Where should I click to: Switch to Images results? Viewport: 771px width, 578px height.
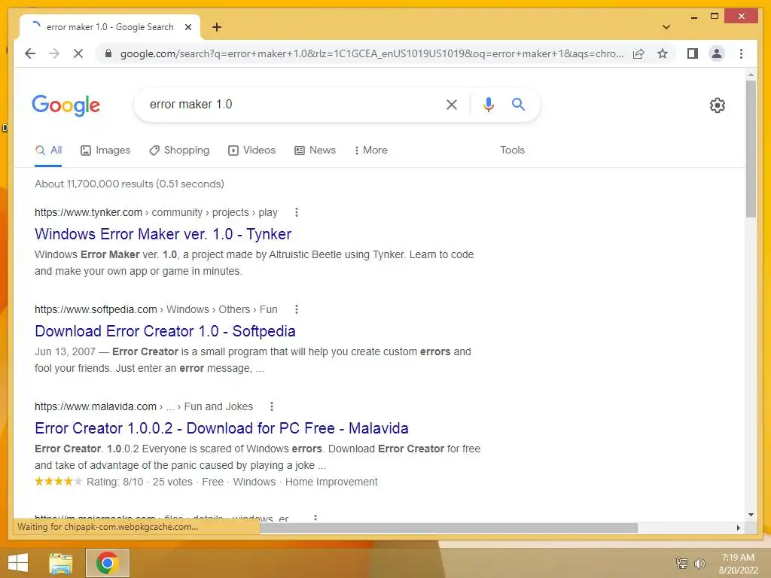tap(105, 151)
